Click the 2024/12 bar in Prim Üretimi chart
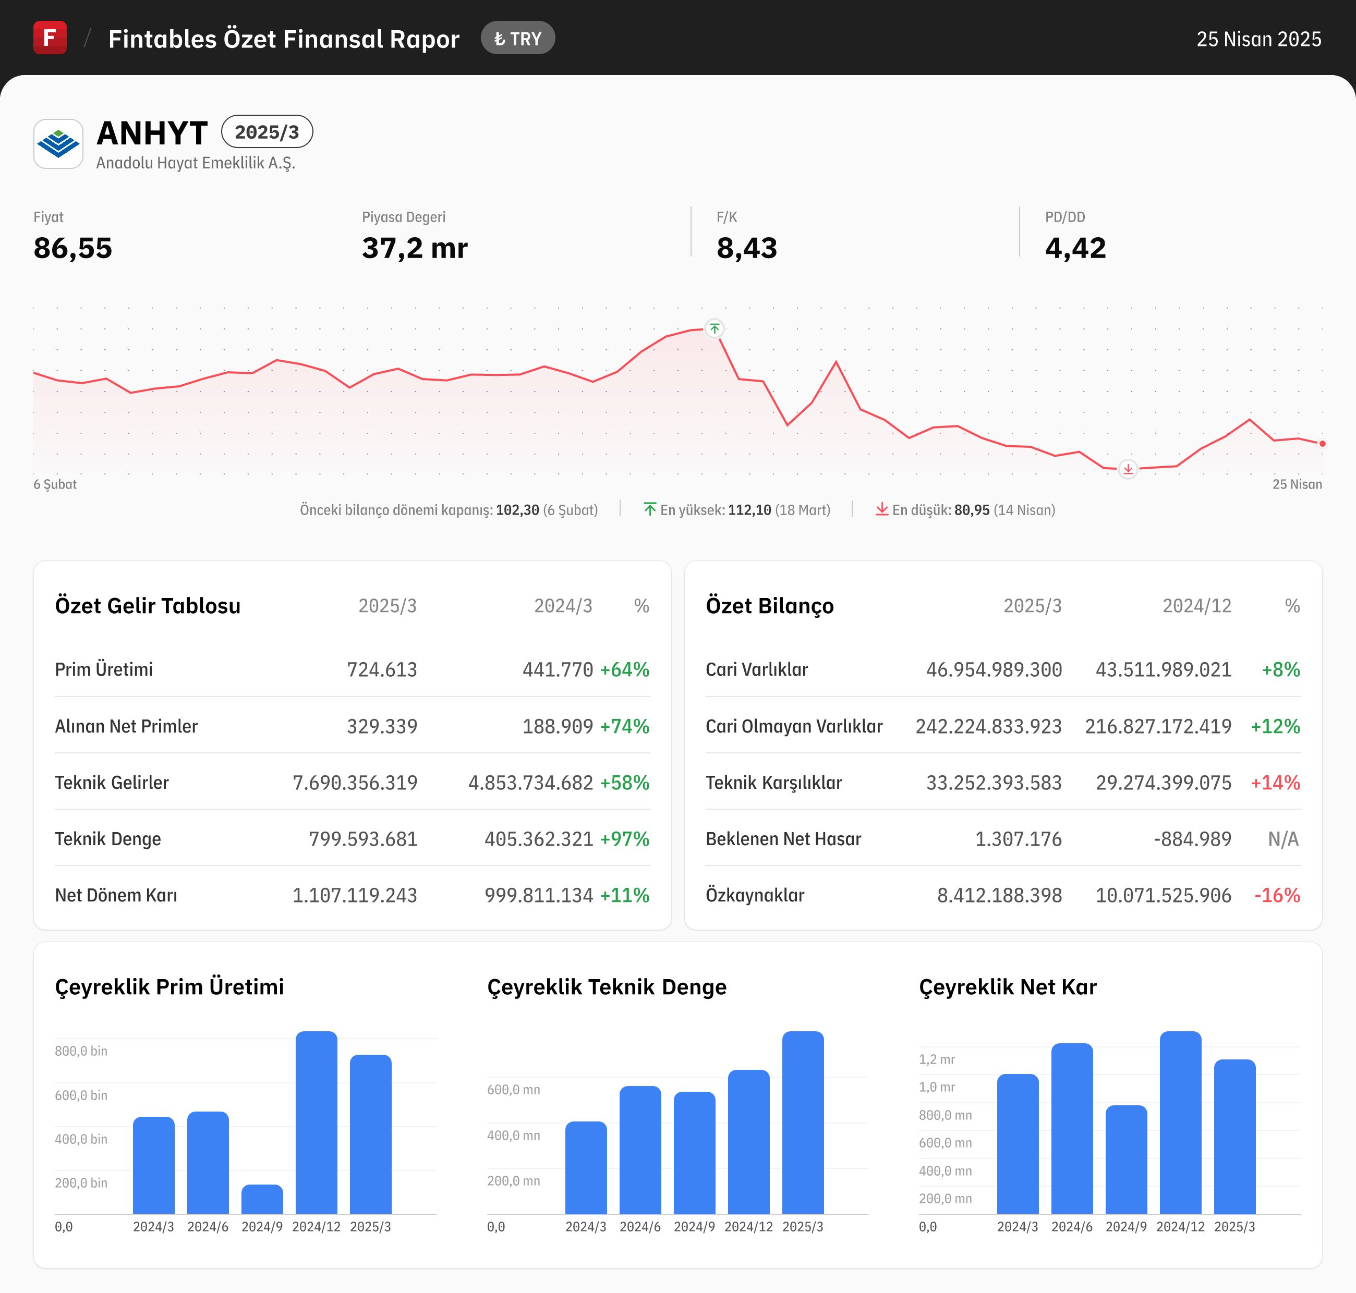 coord(317,1122)
